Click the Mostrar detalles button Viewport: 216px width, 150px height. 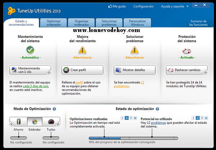pyautogui.click(x=135, y=70)
